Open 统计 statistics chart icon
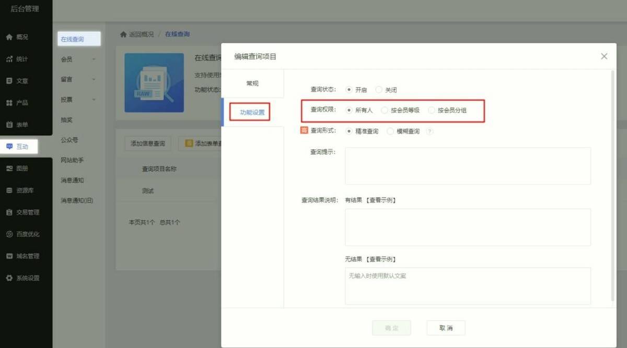 pos(9,59)
